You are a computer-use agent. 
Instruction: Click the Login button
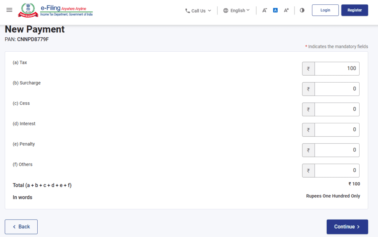click(325, 10)
